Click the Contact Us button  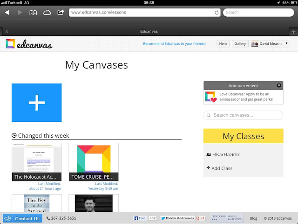22,218
